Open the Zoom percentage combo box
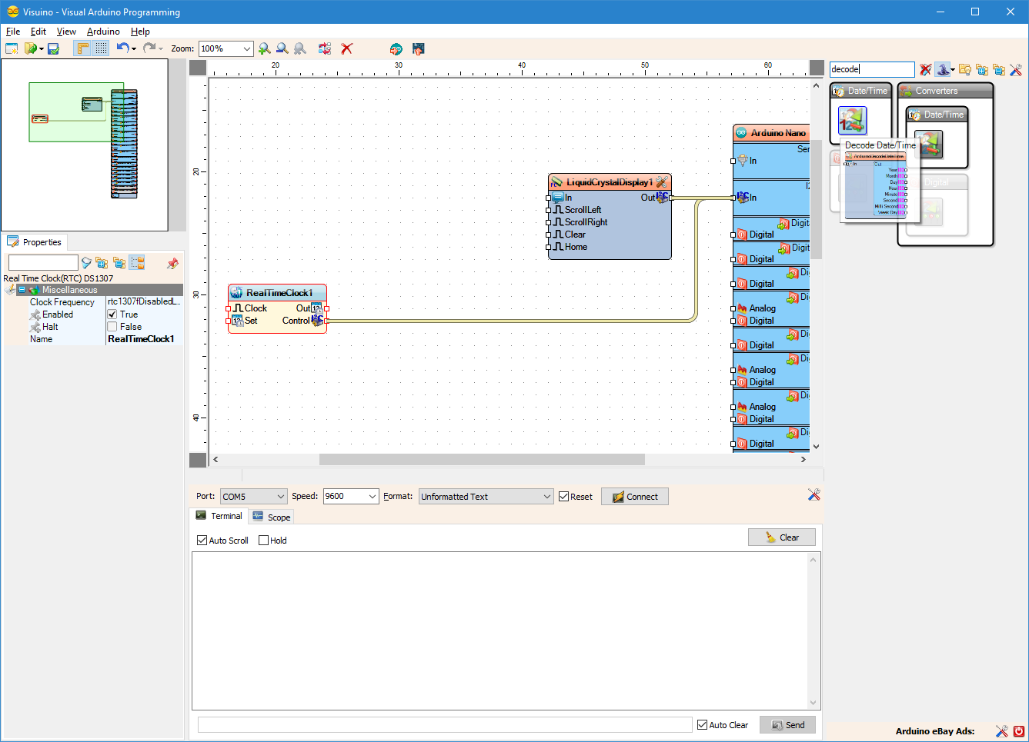 226,48
